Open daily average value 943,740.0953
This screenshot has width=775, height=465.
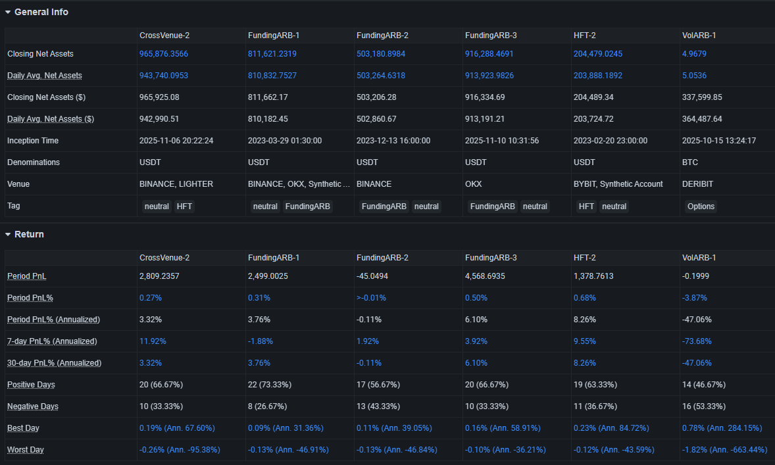pyautogui.click(x=164, y=76)
